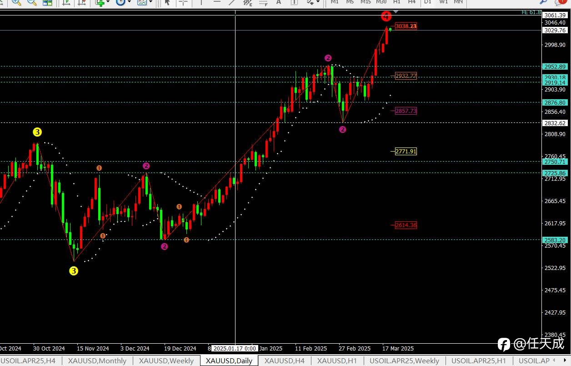Click the 2583.20 level on price axis
Screen dimensions: 571x366
pos(555,240)
